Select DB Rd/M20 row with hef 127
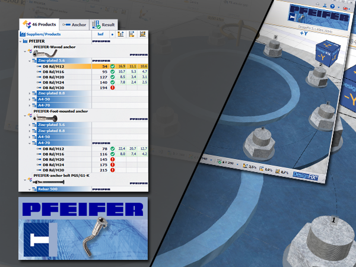 tap(92, 77)
